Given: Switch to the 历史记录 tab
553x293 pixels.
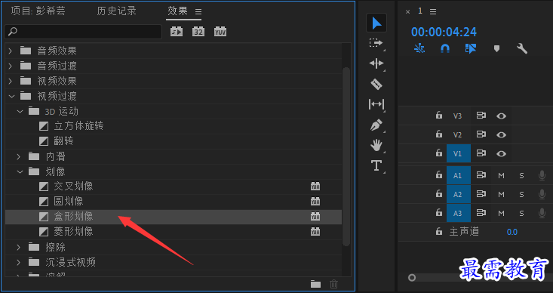Looking at the screenshot, I should [x=116, y=11].
